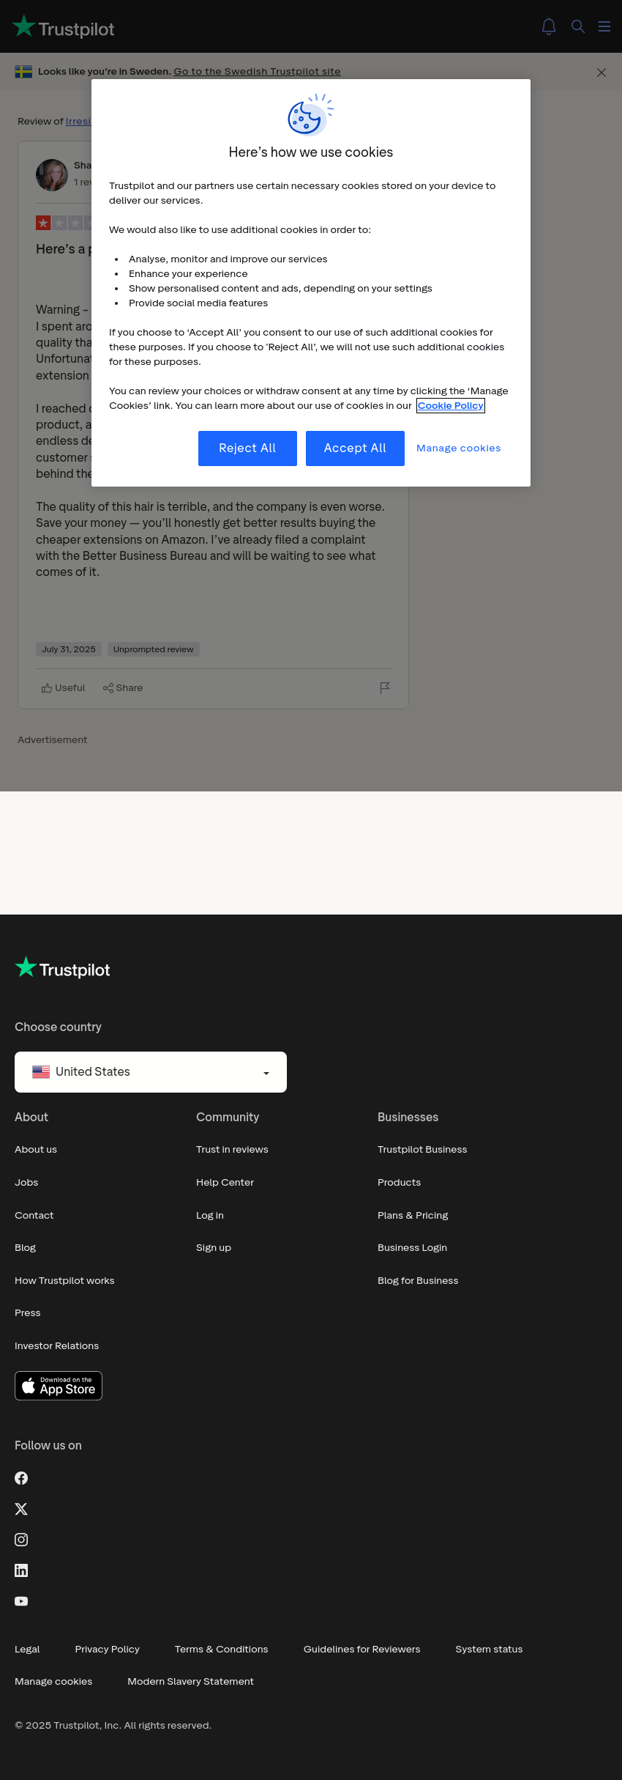
Task: Open Help Center link
Action: [225, 1183]
